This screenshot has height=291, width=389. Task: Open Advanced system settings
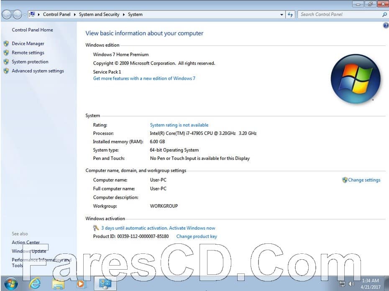(38, 71)
